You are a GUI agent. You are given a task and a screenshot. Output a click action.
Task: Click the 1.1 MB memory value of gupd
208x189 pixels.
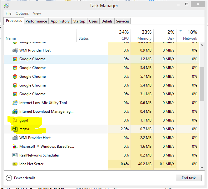click(146, 120)
